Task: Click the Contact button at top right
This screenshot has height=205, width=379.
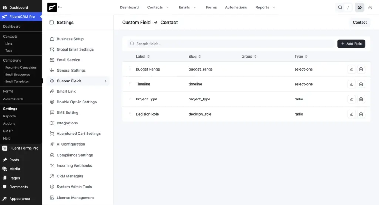Action: pos(360,23)
